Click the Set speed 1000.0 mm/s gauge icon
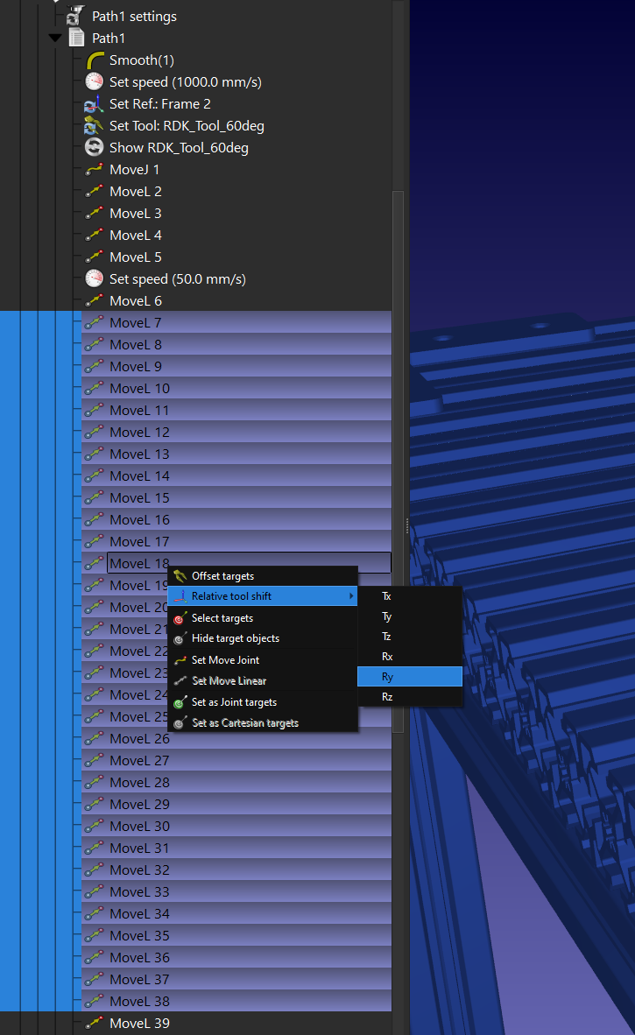635x1035 pixels. pyautogui.click(x=95, y=82)
